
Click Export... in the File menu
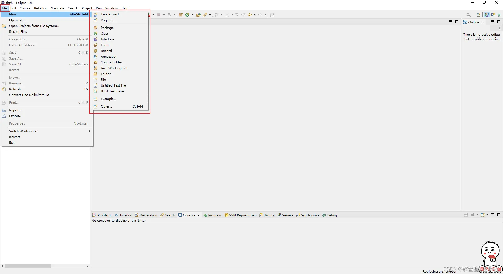47,116
